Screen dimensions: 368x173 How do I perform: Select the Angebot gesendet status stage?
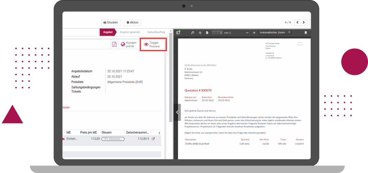pos(130,32)
